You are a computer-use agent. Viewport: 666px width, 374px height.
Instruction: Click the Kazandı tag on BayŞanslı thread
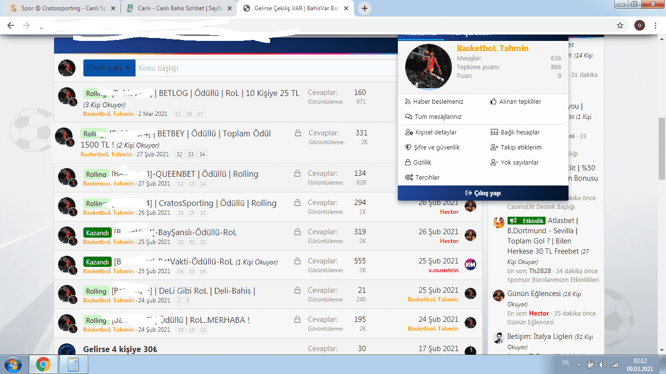(98, 233)
